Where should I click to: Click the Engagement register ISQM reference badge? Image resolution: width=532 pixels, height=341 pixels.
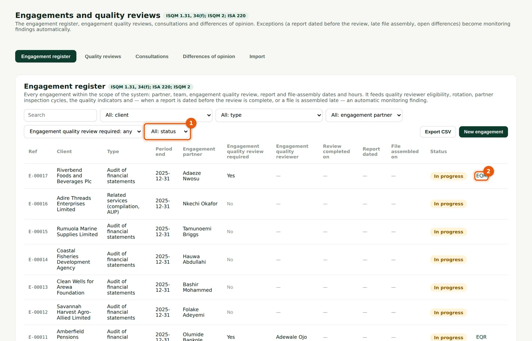(x=150, y=87)
